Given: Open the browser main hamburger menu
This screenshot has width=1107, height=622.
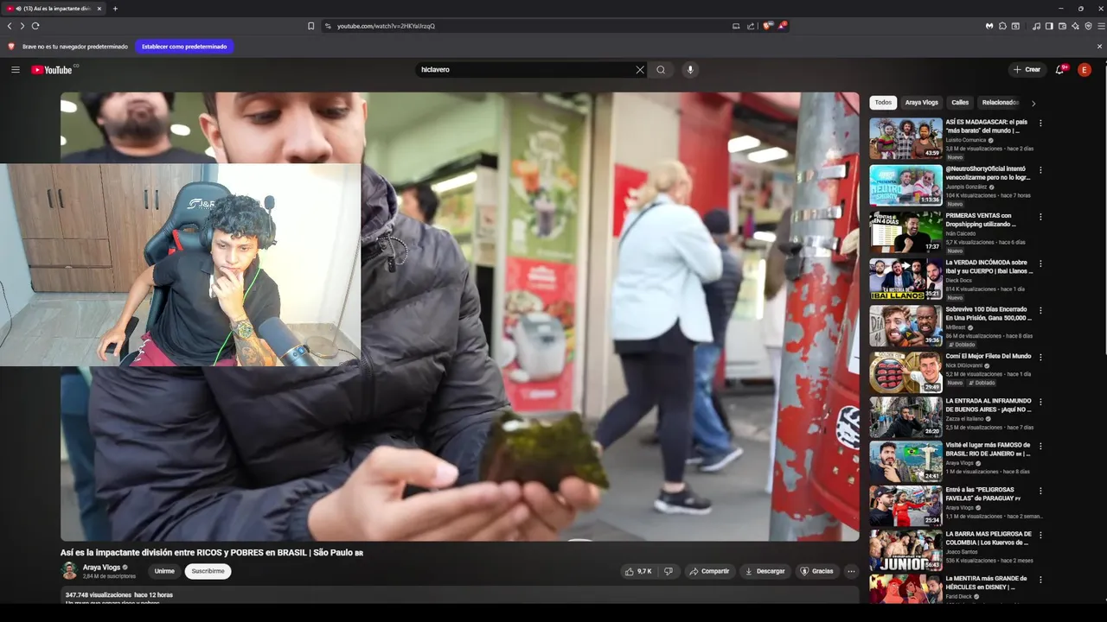Looking at the screenshot, I should (1101, 26).
